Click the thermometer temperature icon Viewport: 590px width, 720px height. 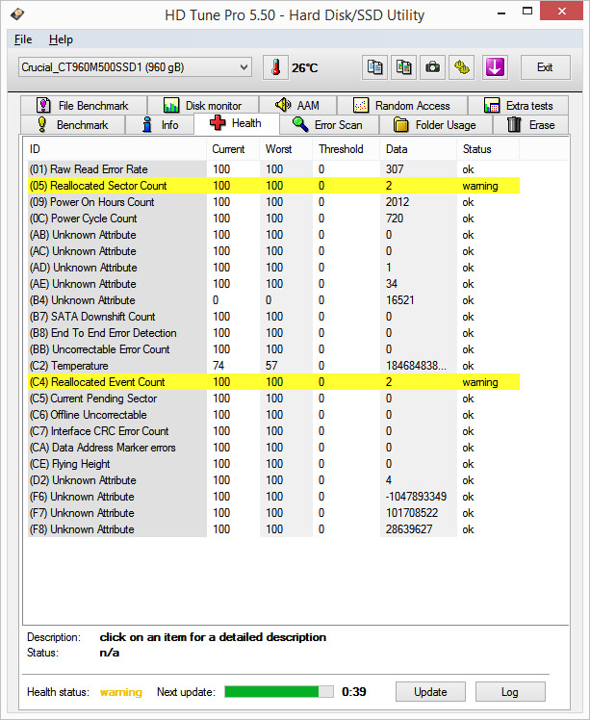point(275,67)
